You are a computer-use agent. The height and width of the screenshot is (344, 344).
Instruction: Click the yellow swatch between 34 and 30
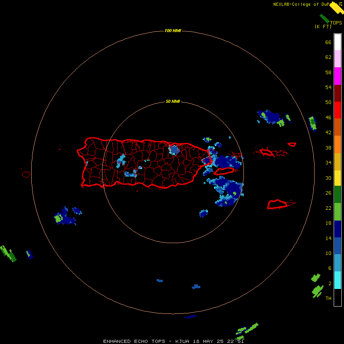(338, 178)
